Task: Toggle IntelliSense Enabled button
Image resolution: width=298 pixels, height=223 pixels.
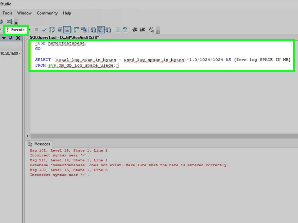Action: (x=67, y=30)
